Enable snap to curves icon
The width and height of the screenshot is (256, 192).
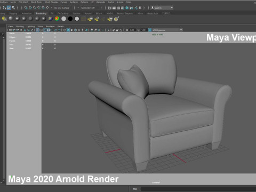coord(30,8)
